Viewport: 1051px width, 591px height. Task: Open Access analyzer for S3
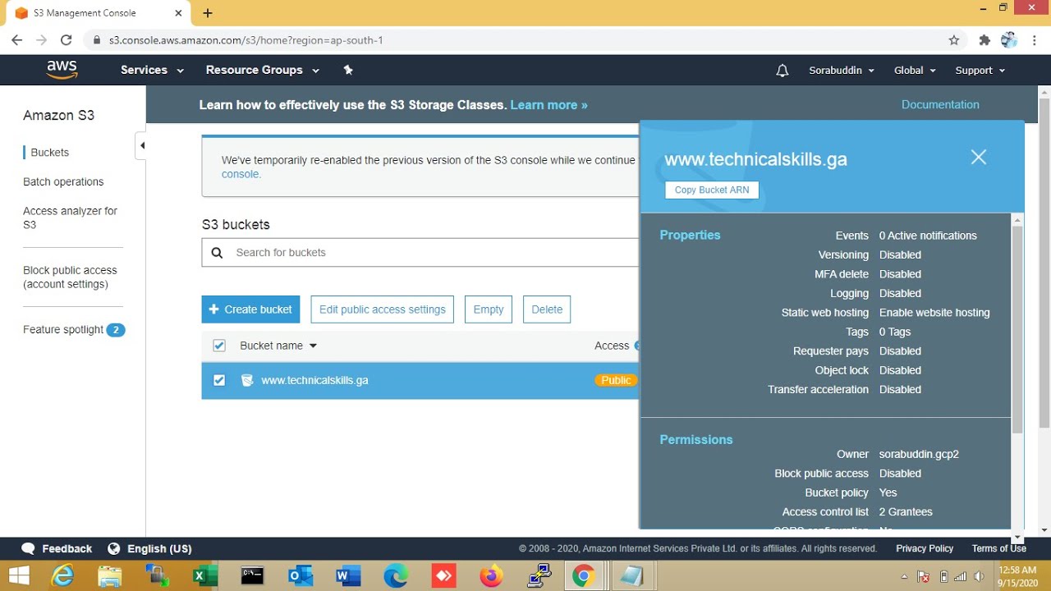click(x=70, y=218)
